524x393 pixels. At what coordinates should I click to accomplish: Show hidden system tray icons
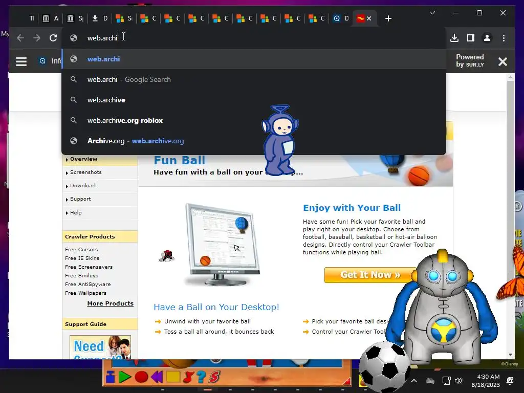[413, 381]
